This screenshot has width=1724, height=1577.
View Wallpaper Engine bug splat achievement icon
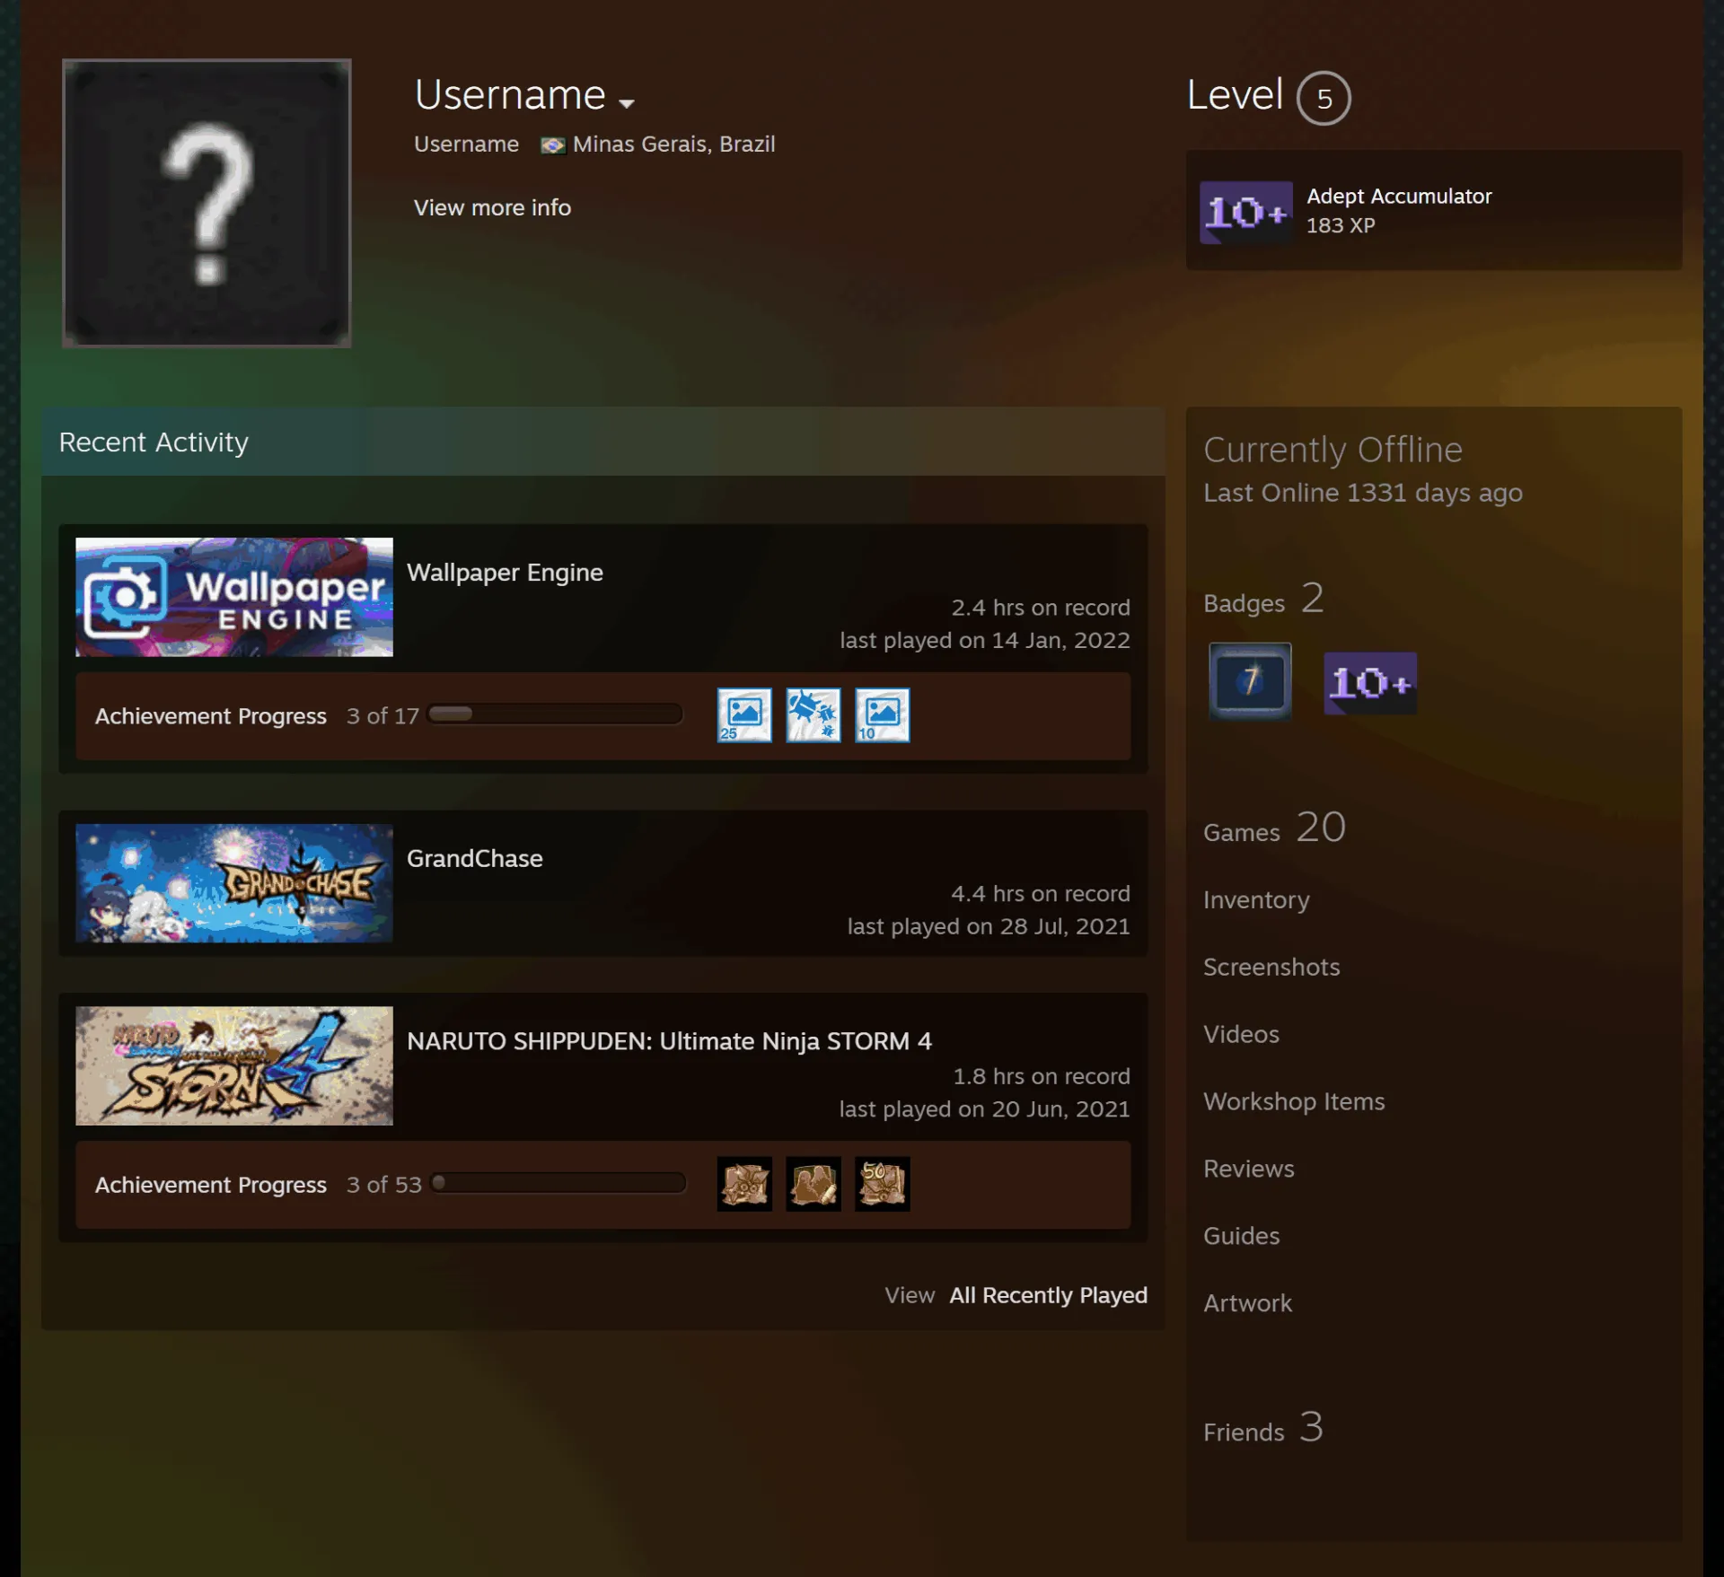coord(814,715)
